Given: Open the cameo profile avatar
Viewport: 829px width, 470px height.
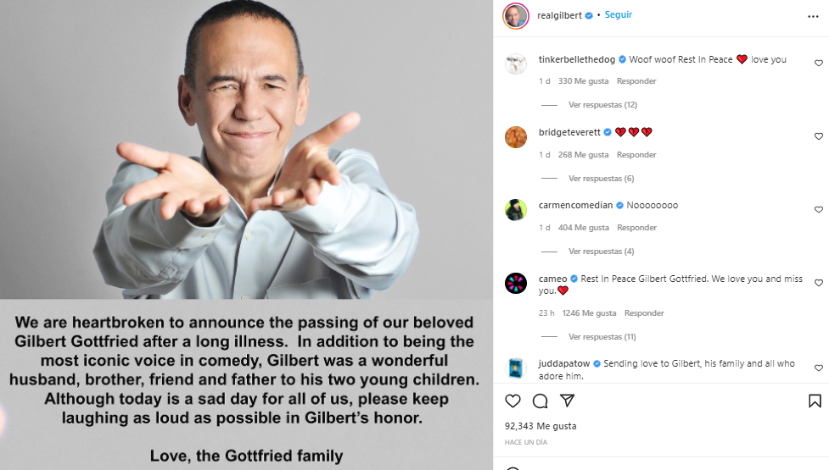Looking at the screenshot, I should (516, 283).
